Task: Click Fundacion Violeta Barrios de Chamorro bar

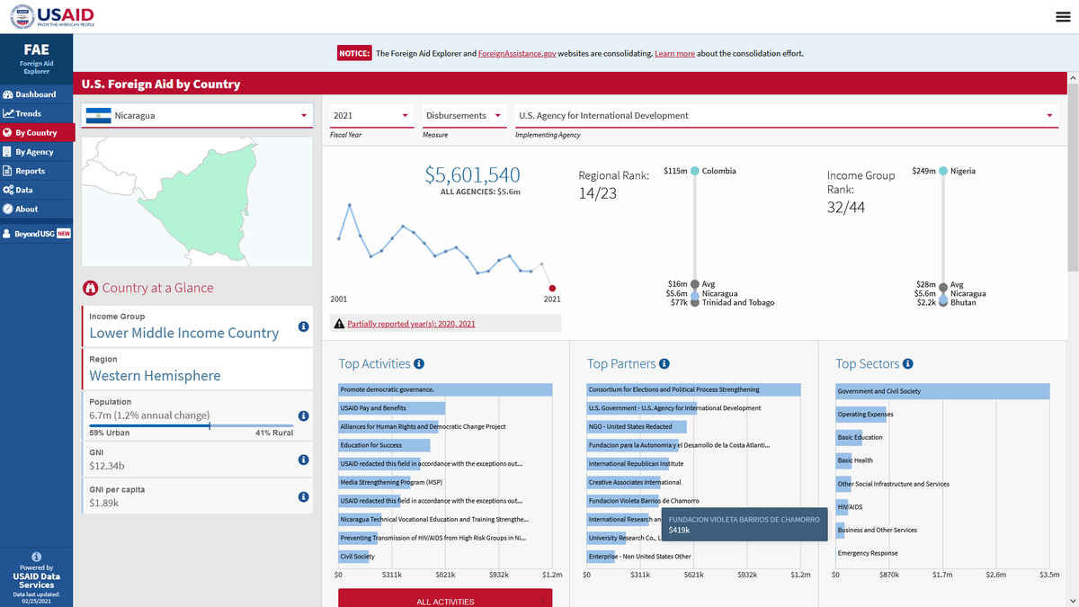Action: coord(623,500)
